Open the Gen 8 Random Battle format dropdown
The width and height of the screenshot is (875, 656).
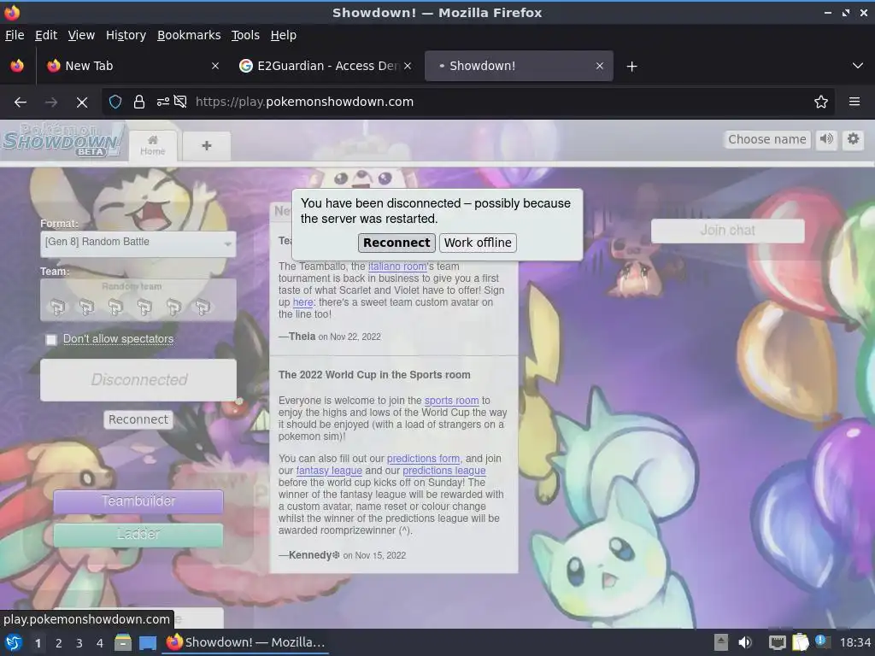tap(138, 243)
